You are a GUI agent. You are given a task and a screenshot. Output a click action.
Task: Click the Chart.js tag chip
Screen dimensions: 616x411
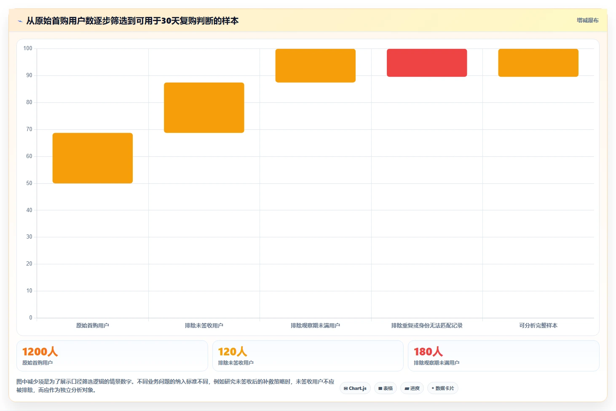tap(355, 388)
